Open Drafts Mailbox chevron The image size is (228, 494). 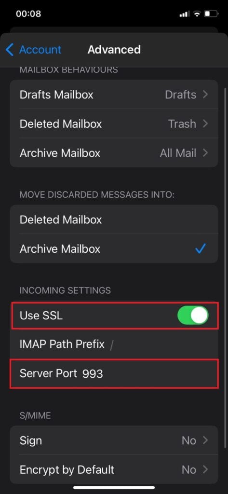click(205, 95)
